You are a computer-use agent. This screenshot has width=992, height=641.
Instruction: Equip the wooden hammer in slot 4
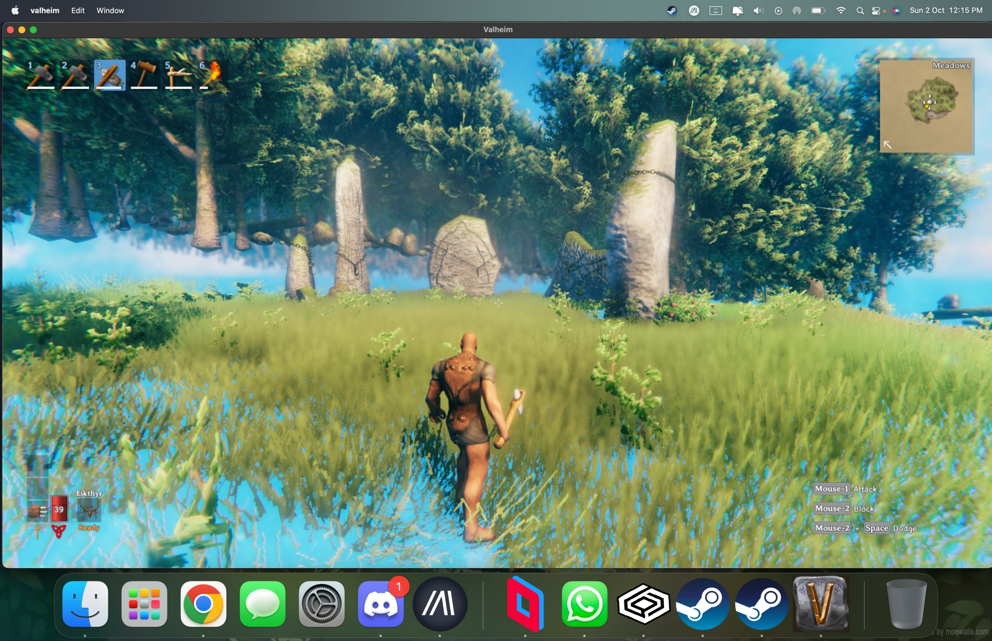point(144,75)
